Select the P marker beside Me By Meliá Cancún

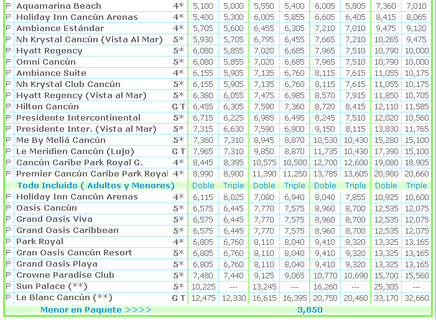[x=8, y=140]
